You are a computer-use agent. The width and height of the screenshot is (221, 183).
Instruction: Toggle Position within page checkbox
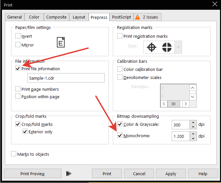click(x=18, y=96)
